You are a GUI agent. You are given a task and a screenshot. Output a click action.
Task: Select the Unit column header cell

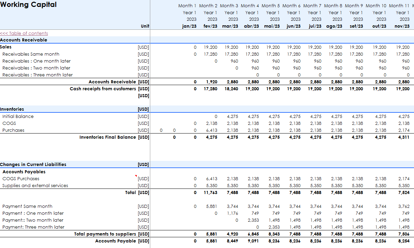tap(145, 26)
